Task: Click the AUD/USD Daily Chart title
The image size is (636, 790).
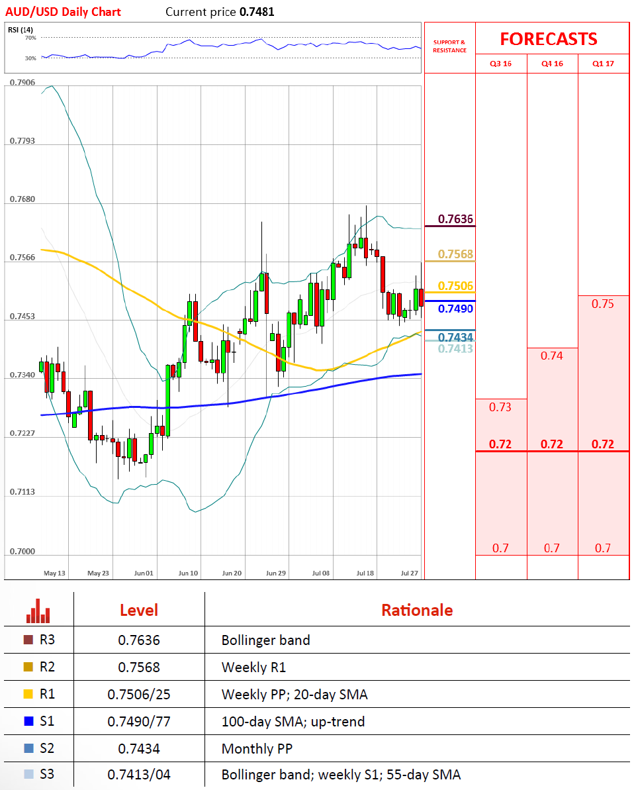Action: click(63, 11)
